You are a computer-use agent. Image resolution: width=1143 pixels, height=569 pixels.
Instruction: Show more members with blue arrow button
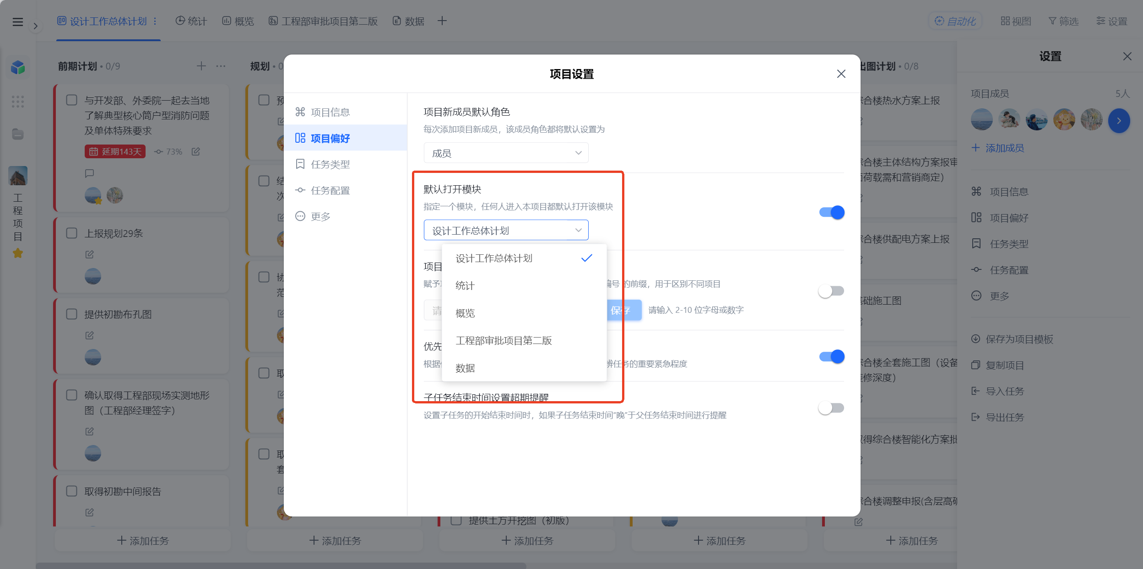click(1119, 121)
